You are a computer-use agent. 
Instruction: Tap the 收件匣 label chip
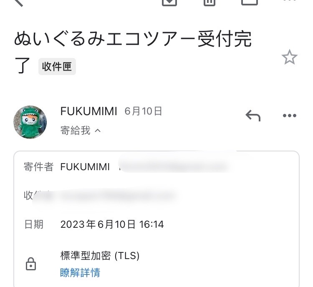tap(57, 67)
